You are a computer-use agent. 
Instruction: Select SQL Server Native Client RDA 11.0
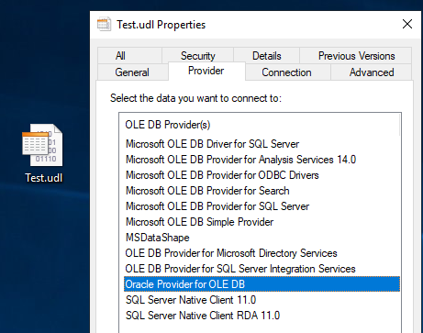click(203, 316)
